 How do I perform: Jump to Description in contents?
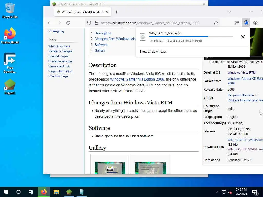103,33
